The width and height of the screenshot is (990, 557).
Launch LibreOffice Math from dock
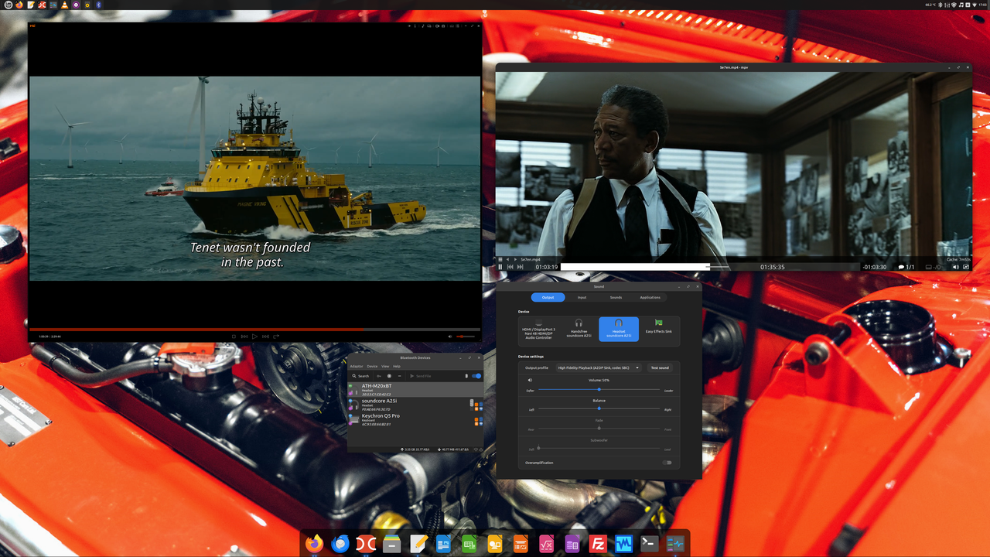(546, 544)
